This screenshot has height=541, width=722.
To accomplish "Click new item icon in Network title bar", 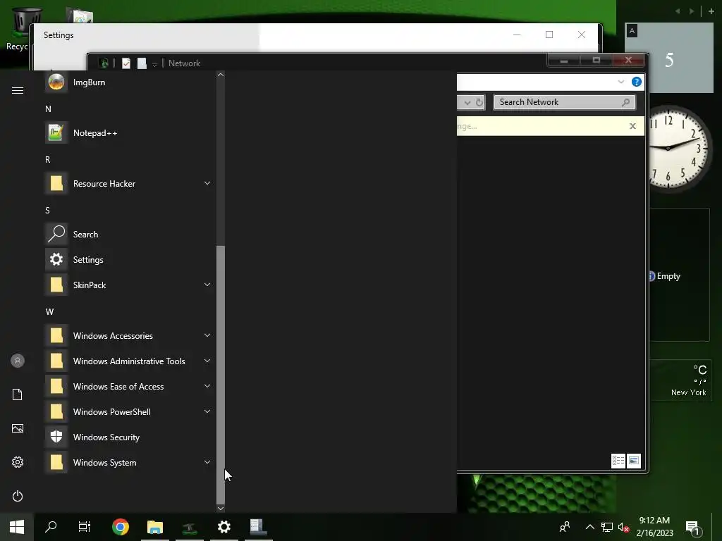I will coord(142,63).
